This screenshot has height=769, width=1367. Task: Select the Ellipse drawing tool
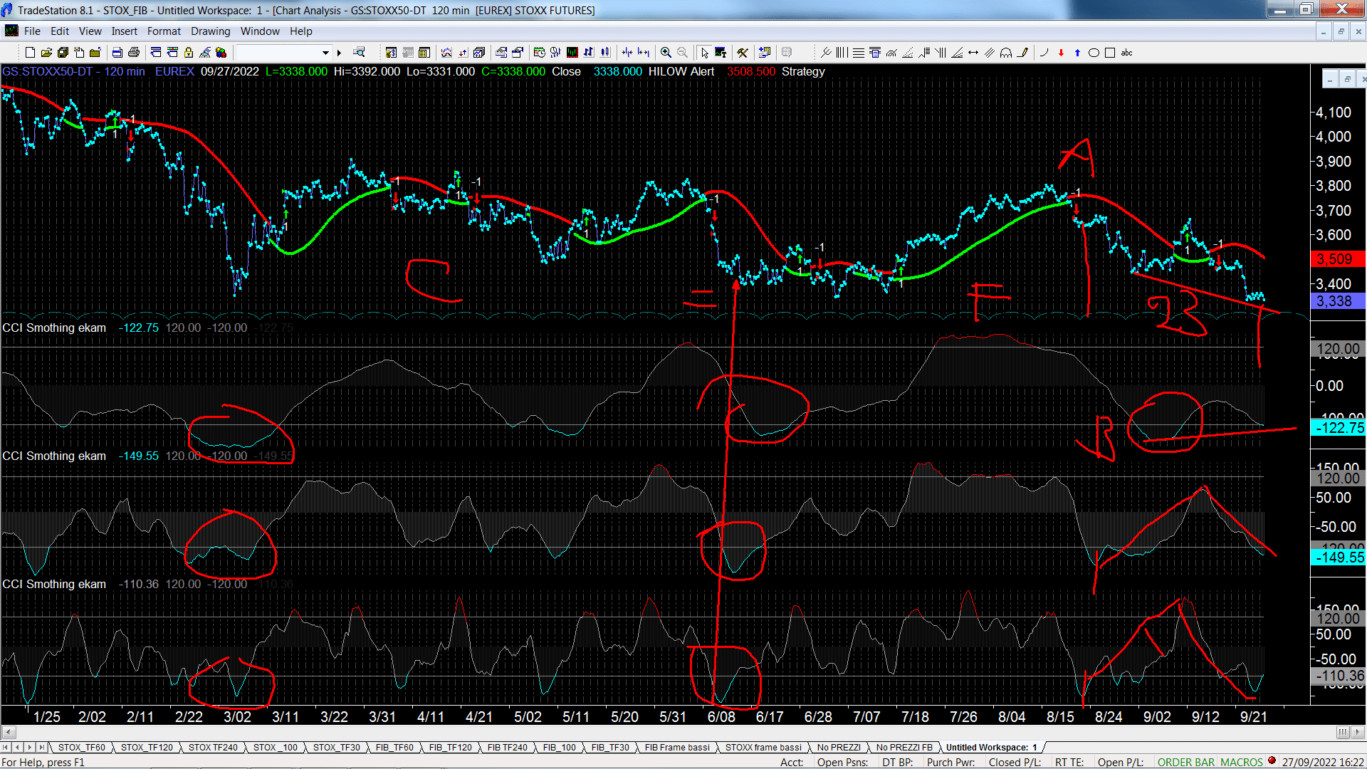click(x=1094, y=53)
